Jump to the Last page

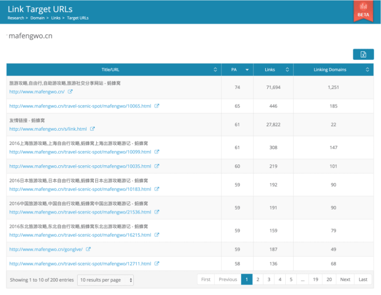click(x=363, y=279)
